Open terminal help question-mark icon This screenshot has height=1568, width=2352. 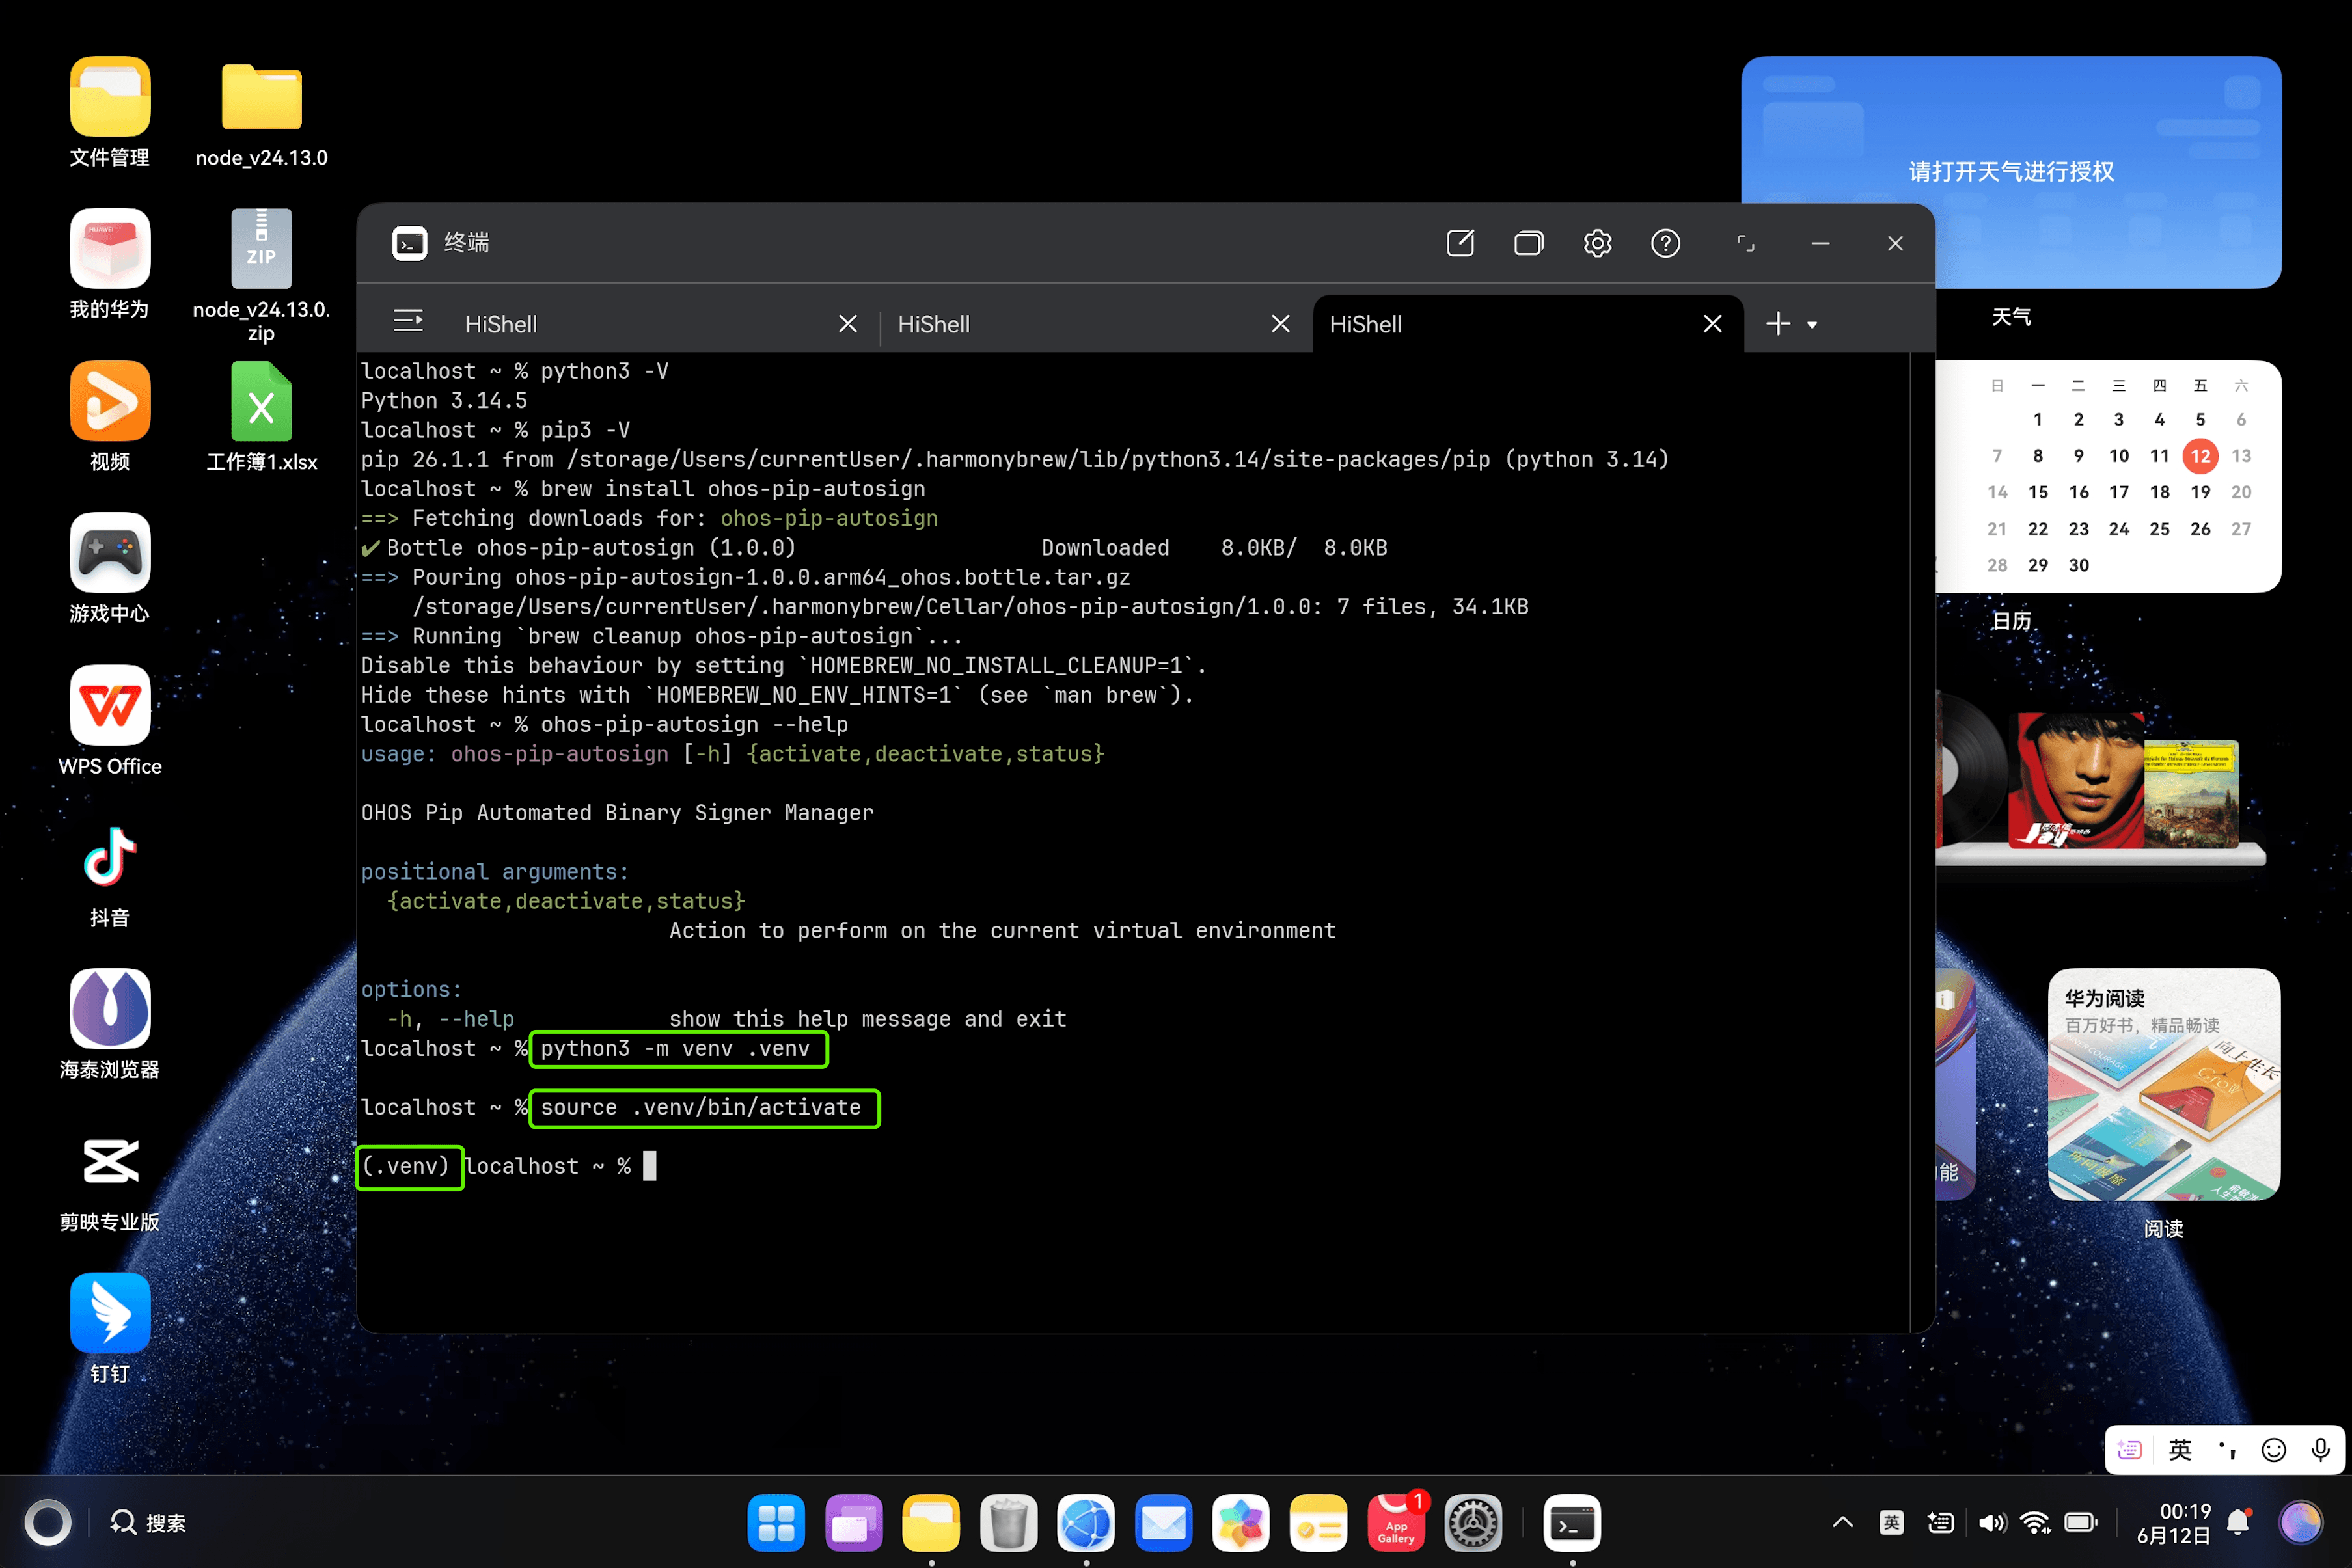click(1665, 243)
